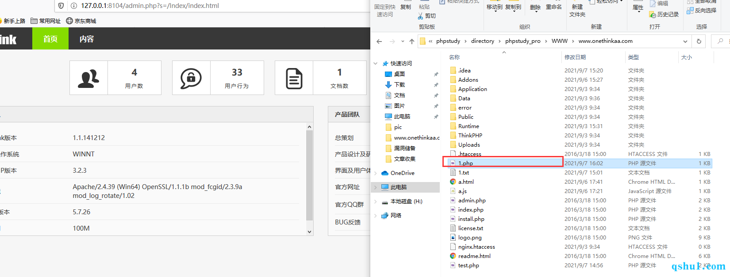Expand the 删除 dropdown arrow
730x277 pixels.
tap(535, 12)
